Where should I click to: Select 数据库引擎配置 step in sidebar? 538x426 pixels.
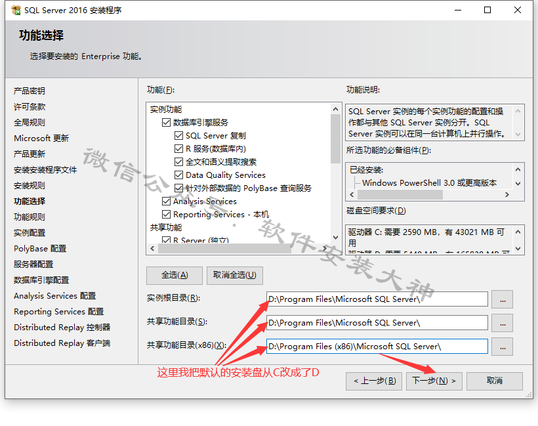(41, 280)
